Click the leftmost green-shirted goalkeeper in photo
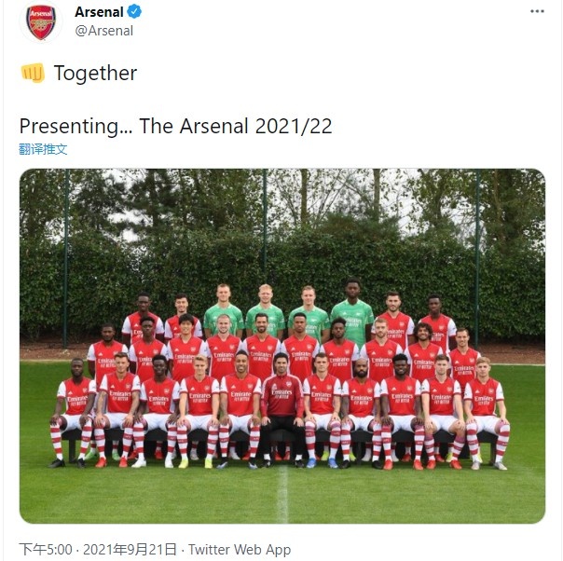 pos(223,312)
